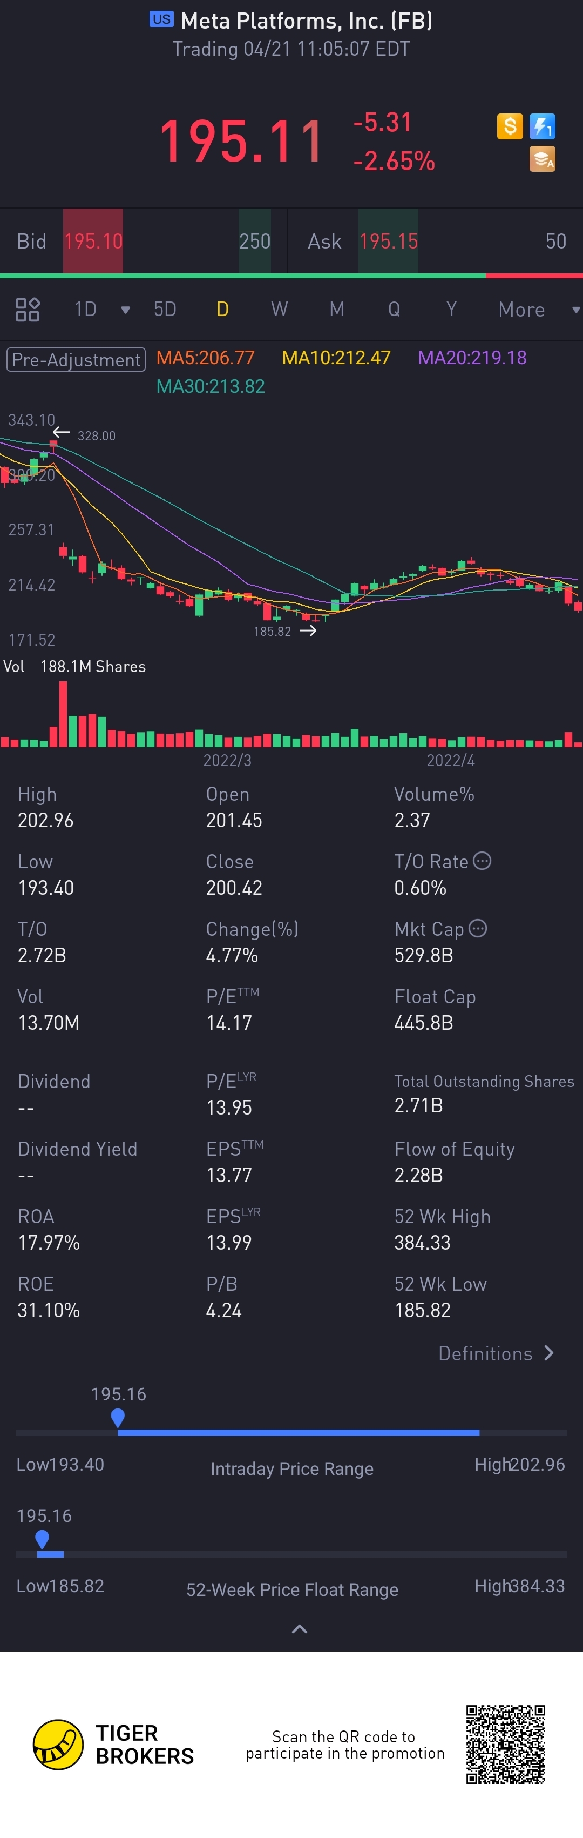Screen dimensions: 583x1838
Task: Open the chart layout grid icon
Action: point(28,310)
